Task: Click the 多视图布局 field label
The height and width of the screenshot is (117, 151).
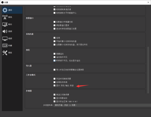Action: pyautogui.click(x=48, y=105)
